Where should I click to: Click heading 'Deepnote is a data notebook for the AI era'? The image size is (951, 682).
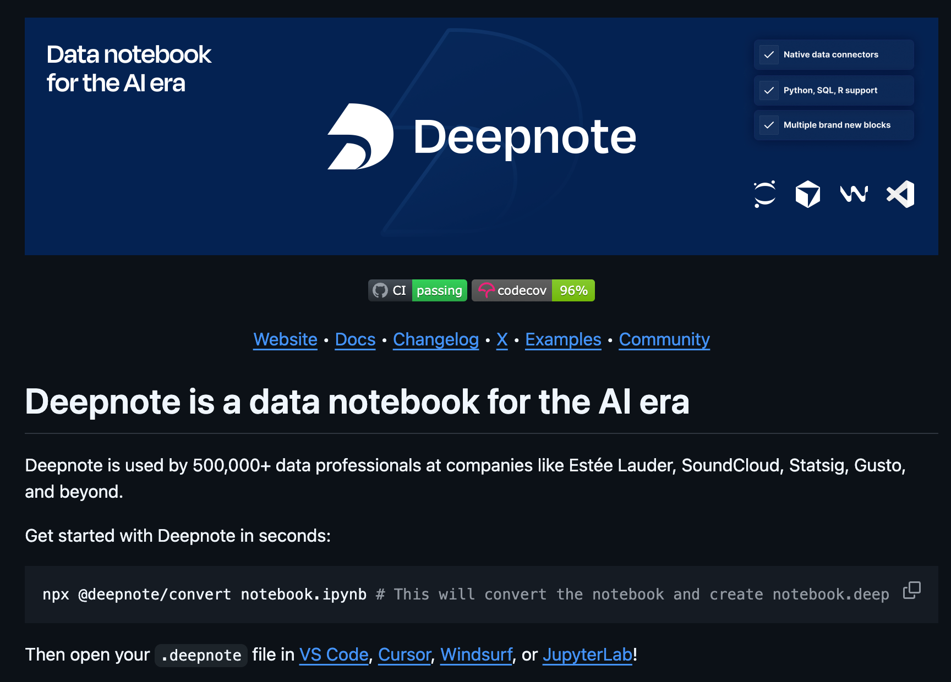click(x=357, y=402)
